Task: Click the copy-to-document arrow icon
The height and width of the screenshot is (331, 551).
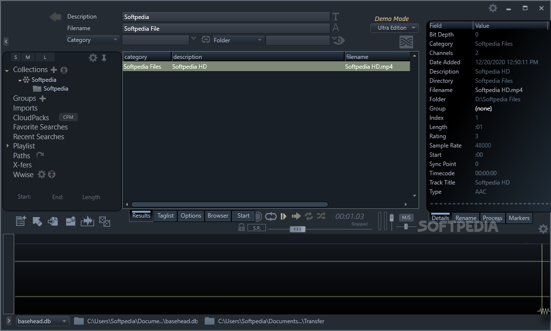Action: [x=53, y=221]
